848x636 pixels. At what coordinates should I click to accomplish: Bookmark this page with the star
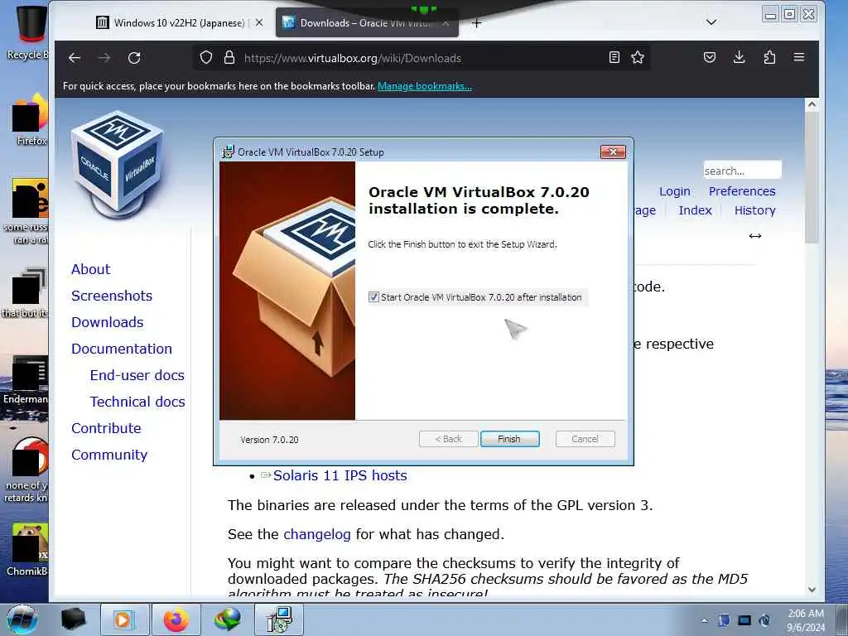pyautogui.click(x=638, y=57)
